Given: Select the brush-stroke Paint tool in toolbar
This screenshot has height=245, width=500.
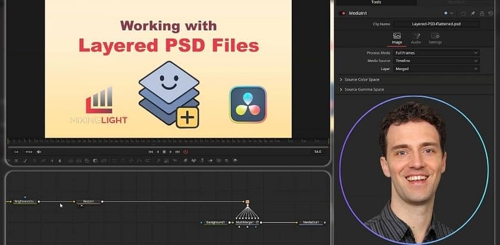Looking at the screenshot, I should click(25, 161).
